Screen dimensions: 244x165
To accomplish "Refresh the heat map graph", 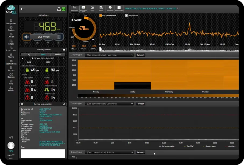I will tap(140, 55).
